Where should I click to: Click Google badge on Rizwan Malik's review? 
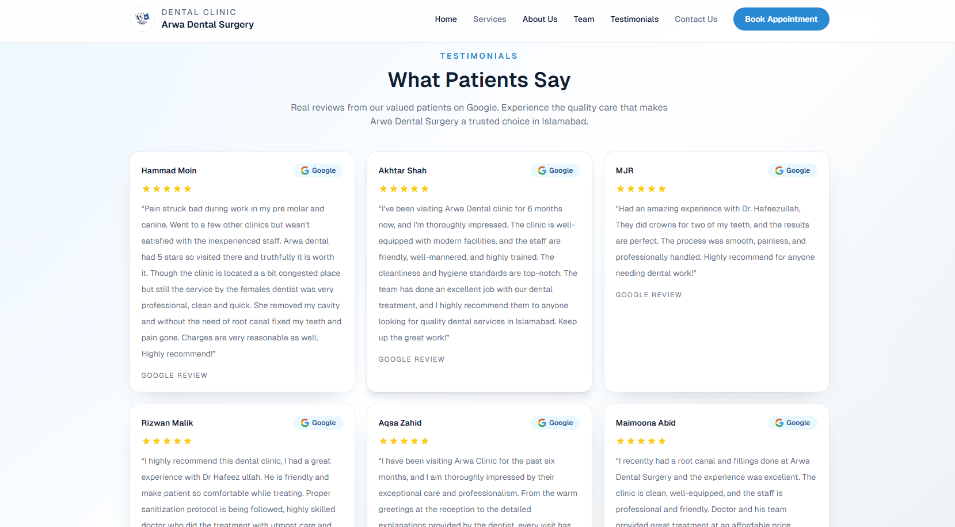[318, 423]
